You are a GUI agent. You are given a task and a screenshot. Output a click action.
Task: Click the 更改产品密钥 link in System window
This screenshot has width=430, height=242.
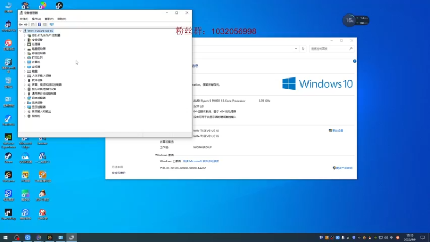tap(344, 168)
